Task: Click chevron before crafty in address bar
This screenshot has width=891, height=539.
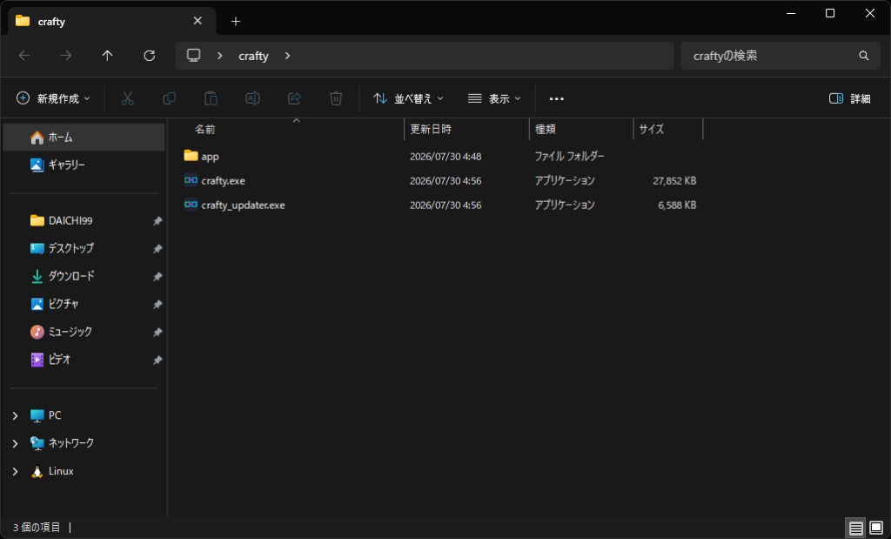Action: click(220, 56)
